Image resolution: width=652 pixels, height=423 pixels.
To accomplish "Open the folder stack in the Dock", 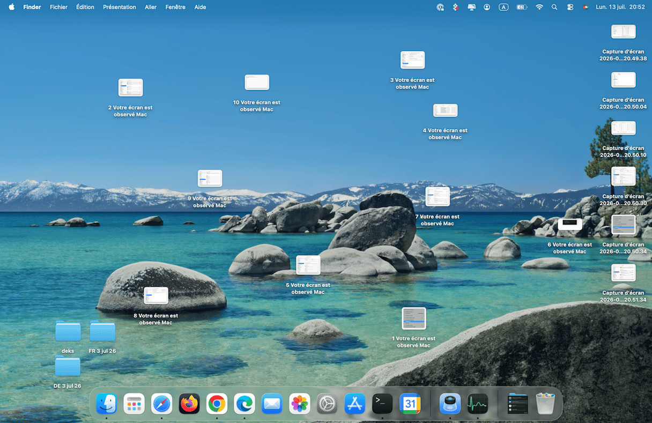I will (x=517, y=404).
